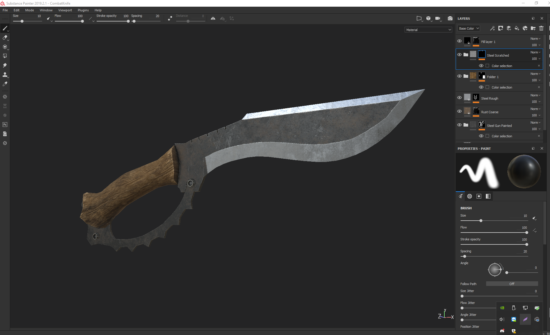Switch to the Material properties tab

(488, 196)
